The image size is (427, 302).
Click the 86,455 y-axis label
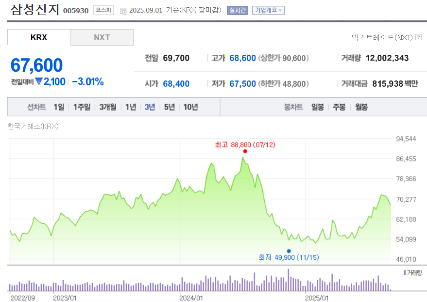tap(406, 159)
